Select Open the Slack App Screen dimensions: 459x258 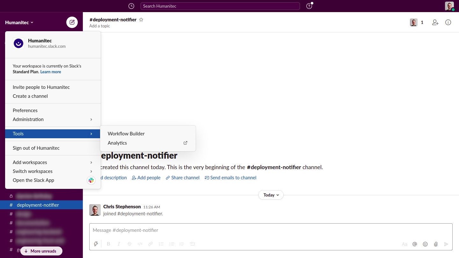click(x=53, y=180)
